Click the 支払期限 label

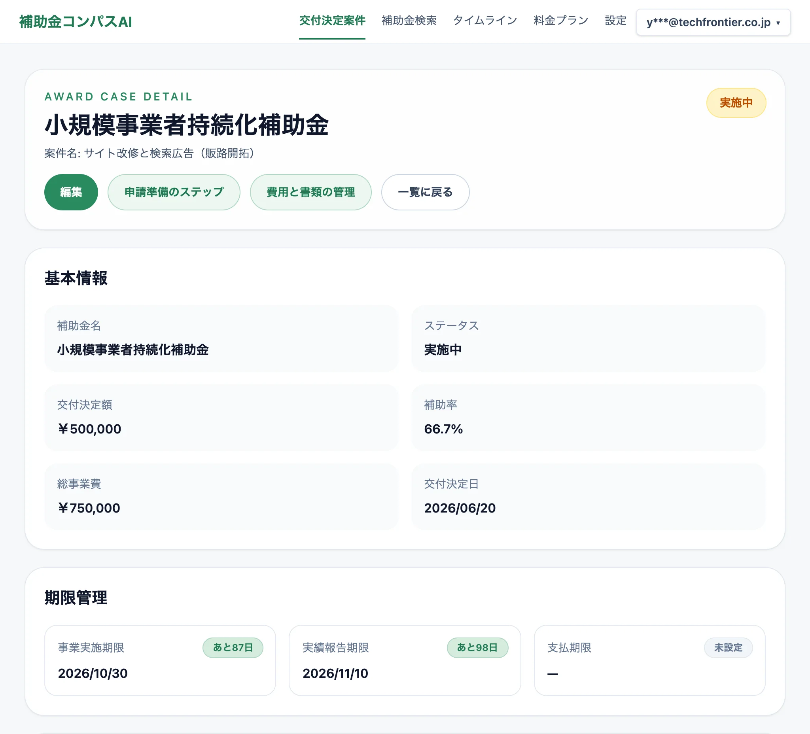point(569,648)
